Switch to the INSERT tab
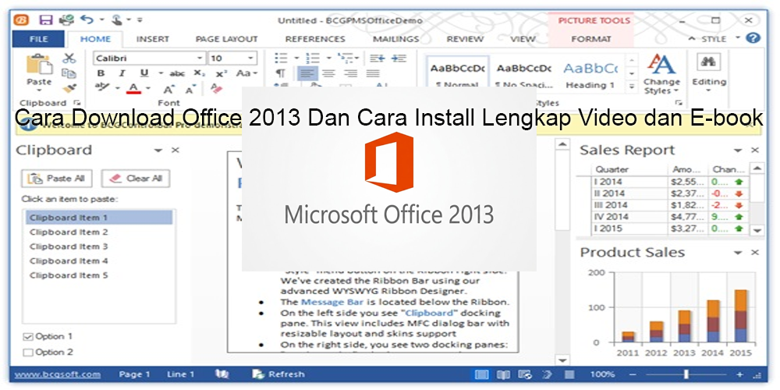The height and width of the screenshot is (390, 780). [153, 39]
